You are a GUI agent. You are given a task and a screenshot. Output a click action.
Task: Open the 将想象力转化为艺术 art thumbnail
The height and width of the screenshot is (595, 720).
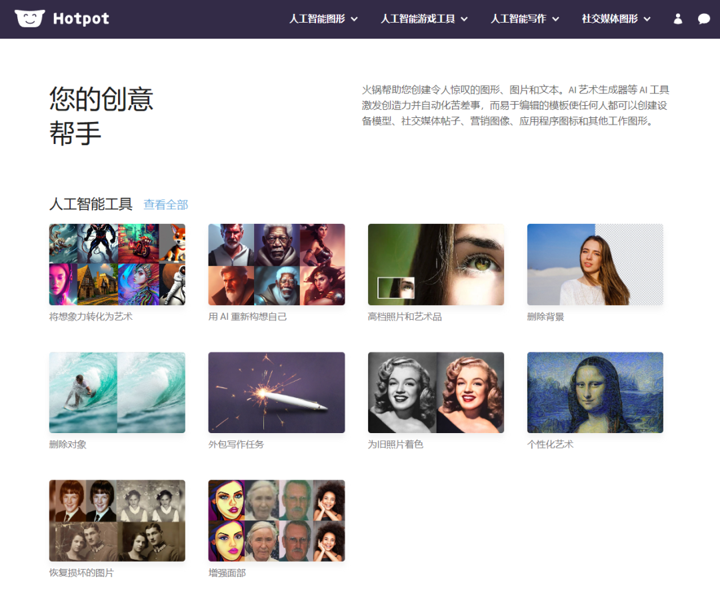[117, 265]
